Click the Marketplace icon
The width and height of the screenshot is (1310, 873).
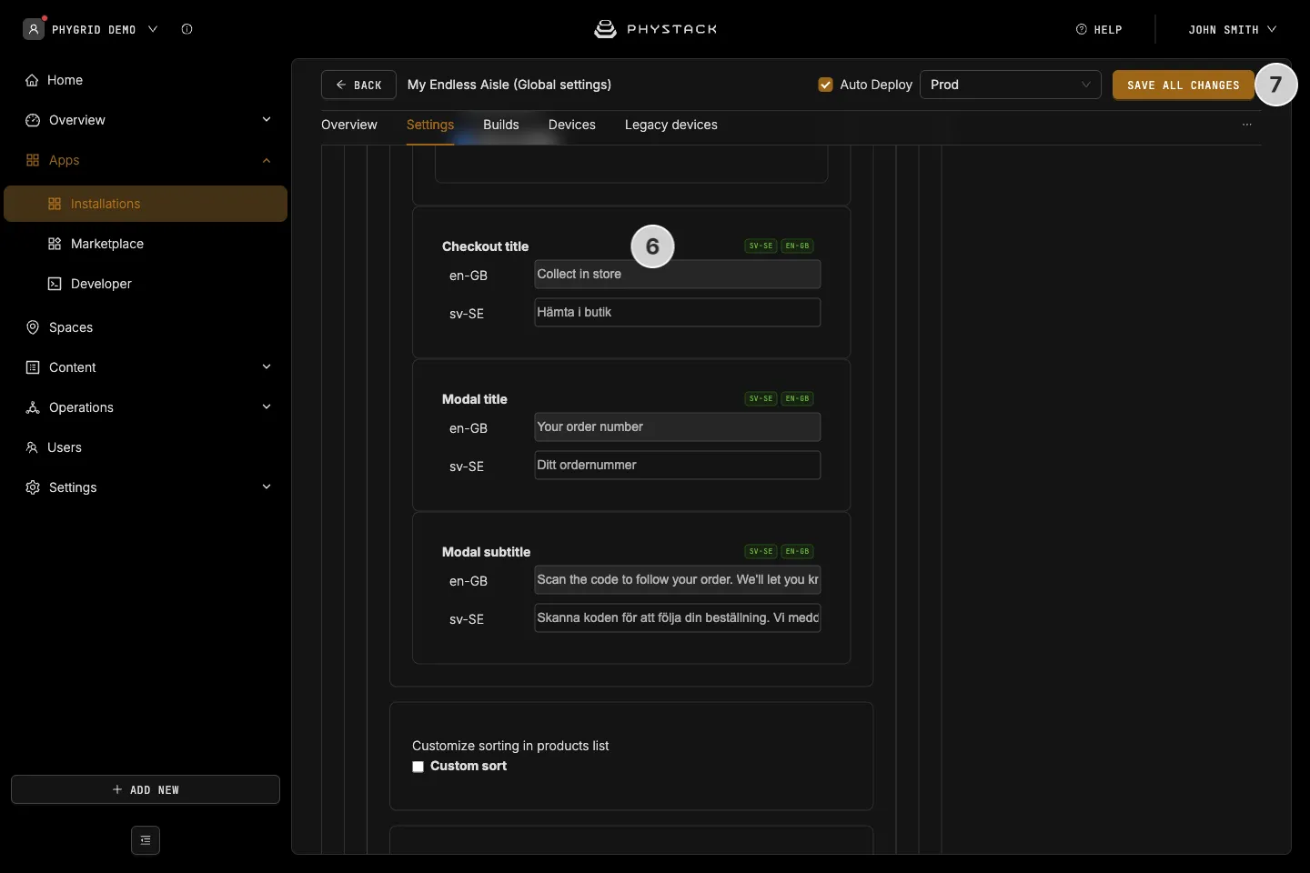point(55,244)
